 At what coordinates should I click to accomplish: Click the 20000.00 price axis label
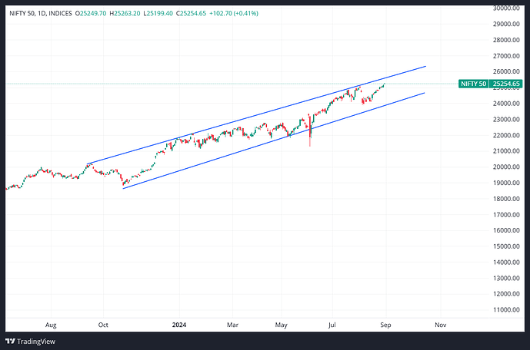click(506, 167)
